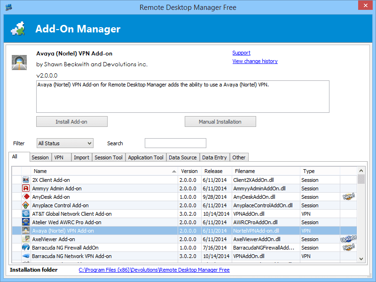
Task: Click the Manual Installation button
Action: click(x=220, y=122)
